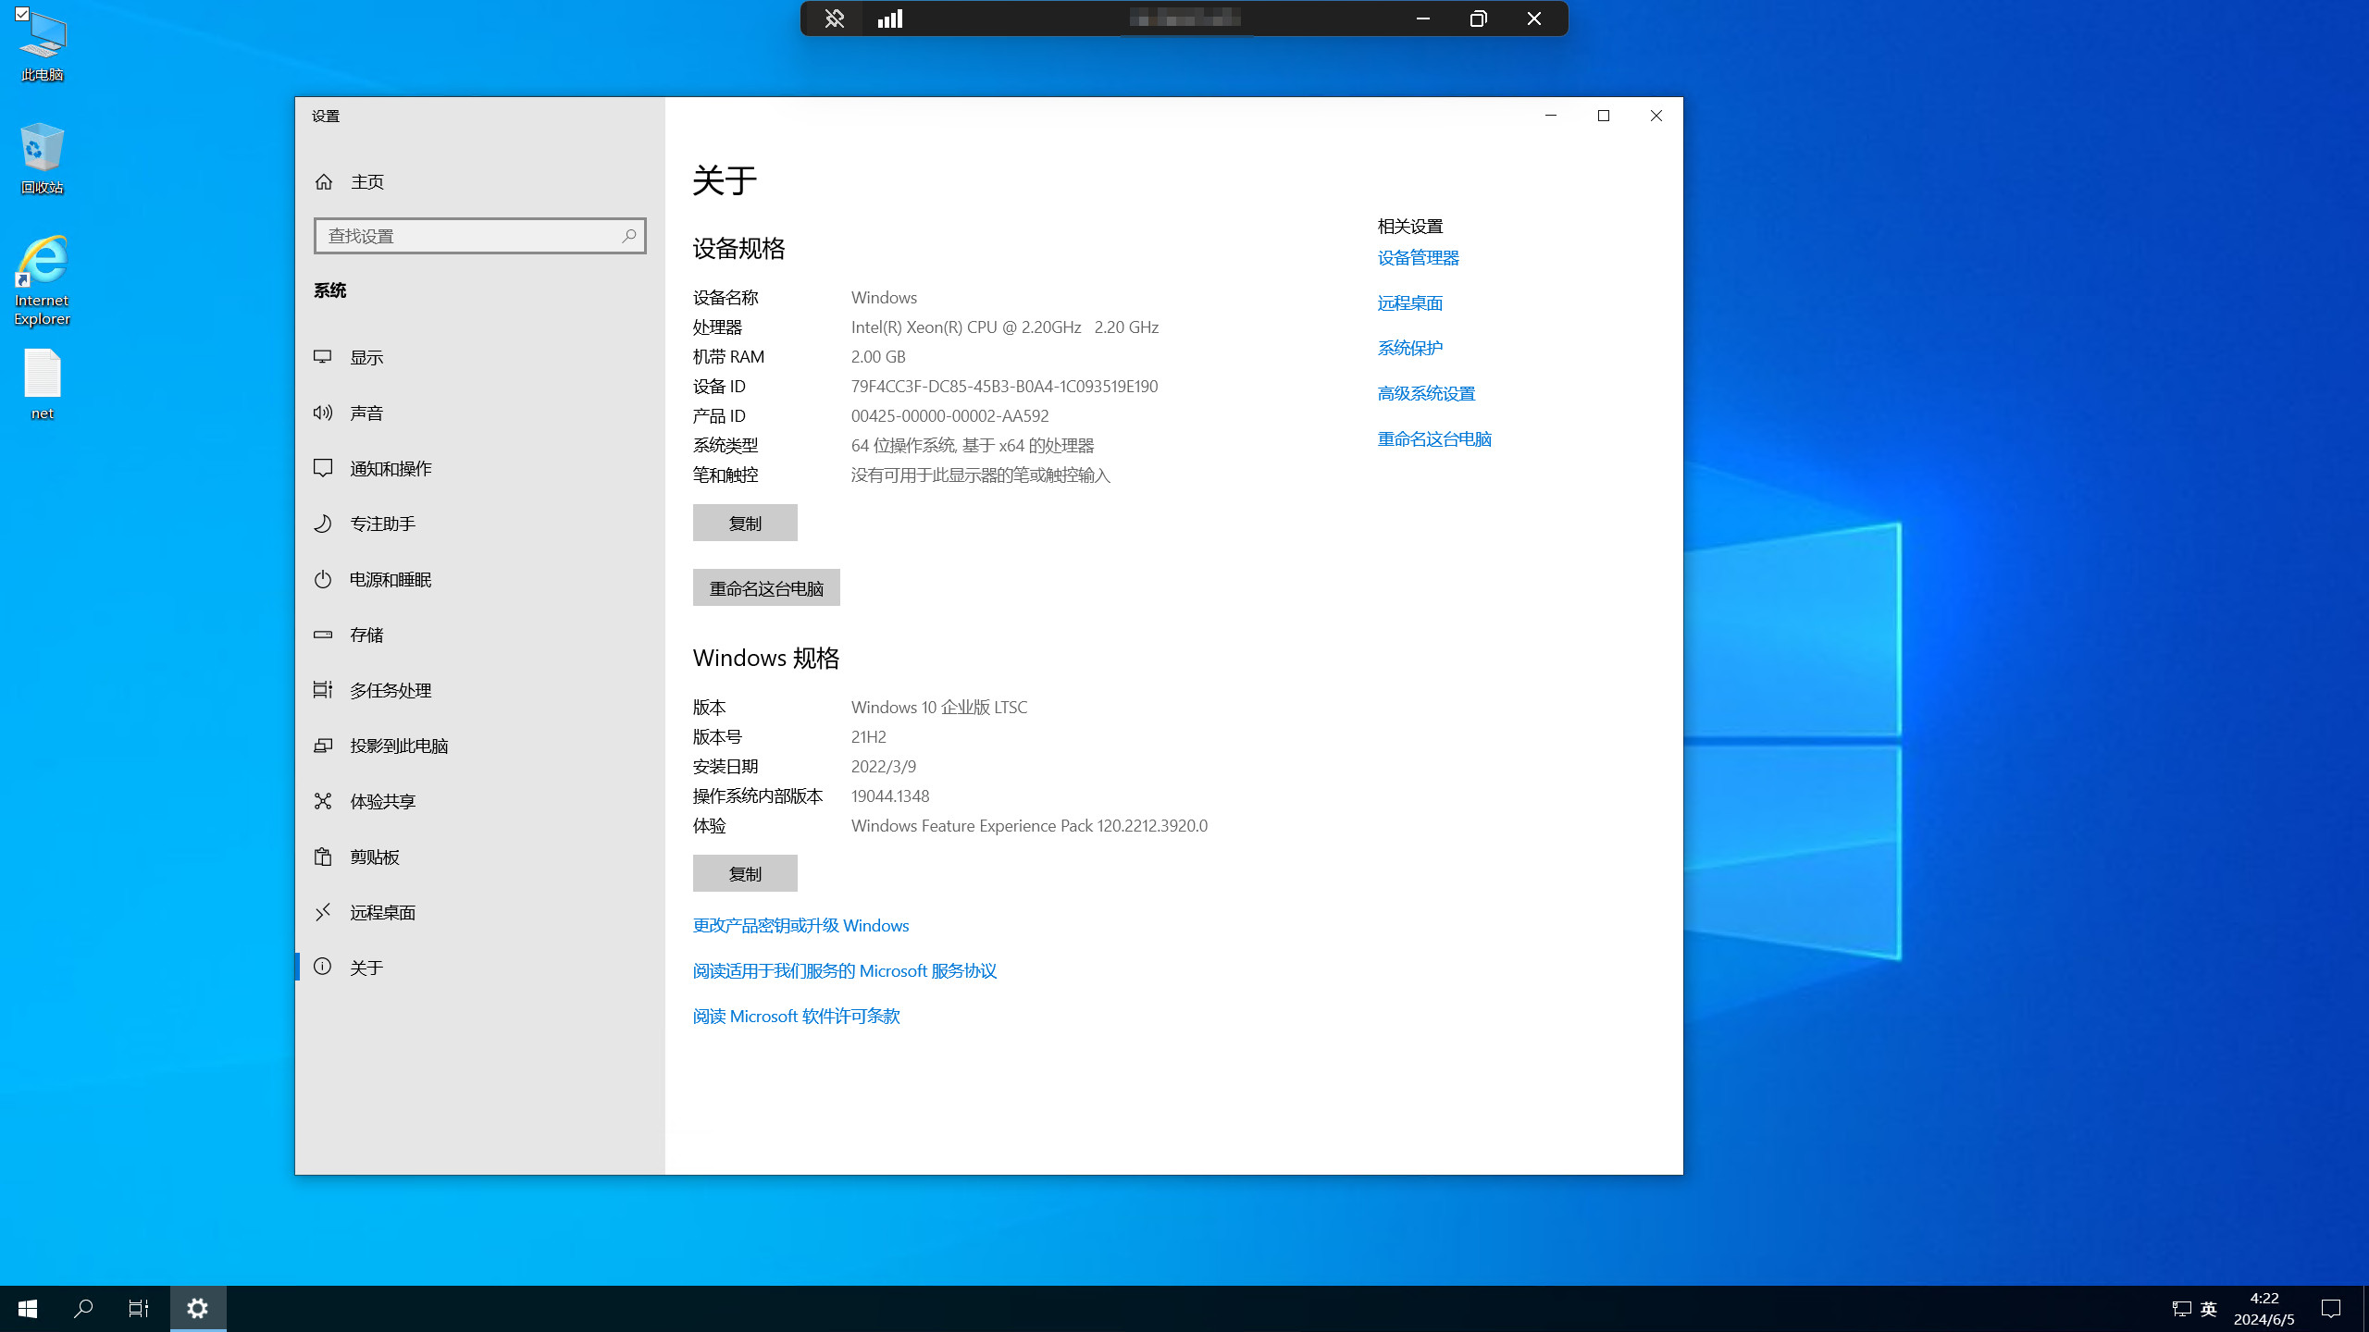Click the unpin icon on remote toolbar
This screenshot has height=1332, width=2369.
click(x=834, y=18)
